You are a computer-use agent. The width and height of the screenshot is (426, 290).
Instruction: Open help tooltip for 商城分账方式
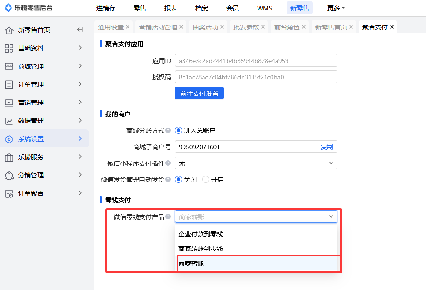click(x=168, y=130)
